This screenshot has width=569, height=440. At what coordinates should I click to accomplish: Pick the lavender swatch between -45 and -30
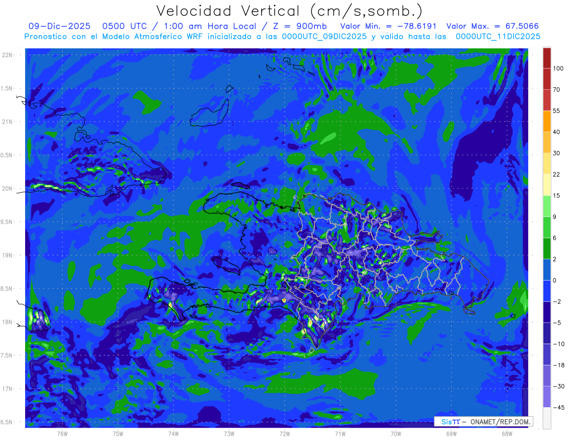point(547,396)
